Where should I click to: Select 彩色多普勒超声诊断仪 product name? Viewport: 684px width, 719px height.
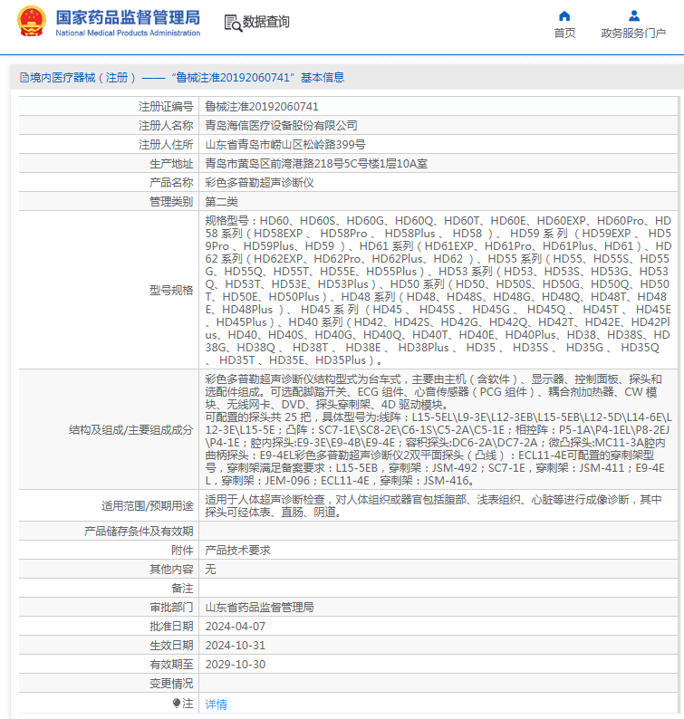[x=260, y=183]
